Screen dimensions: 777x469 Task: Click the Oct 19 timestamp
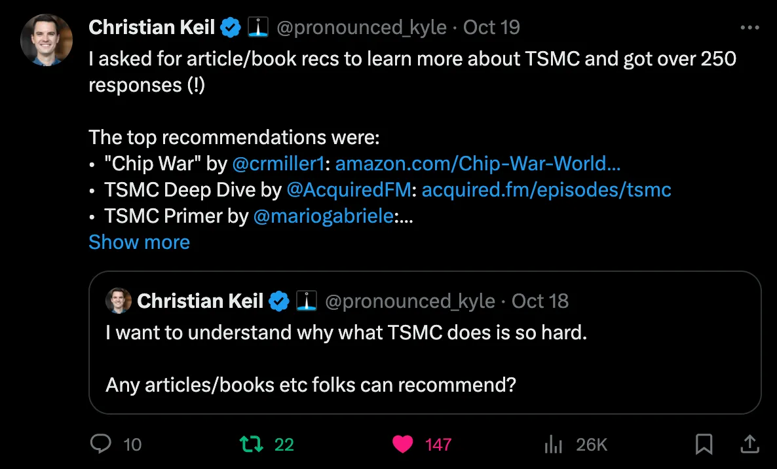(491, 28)
